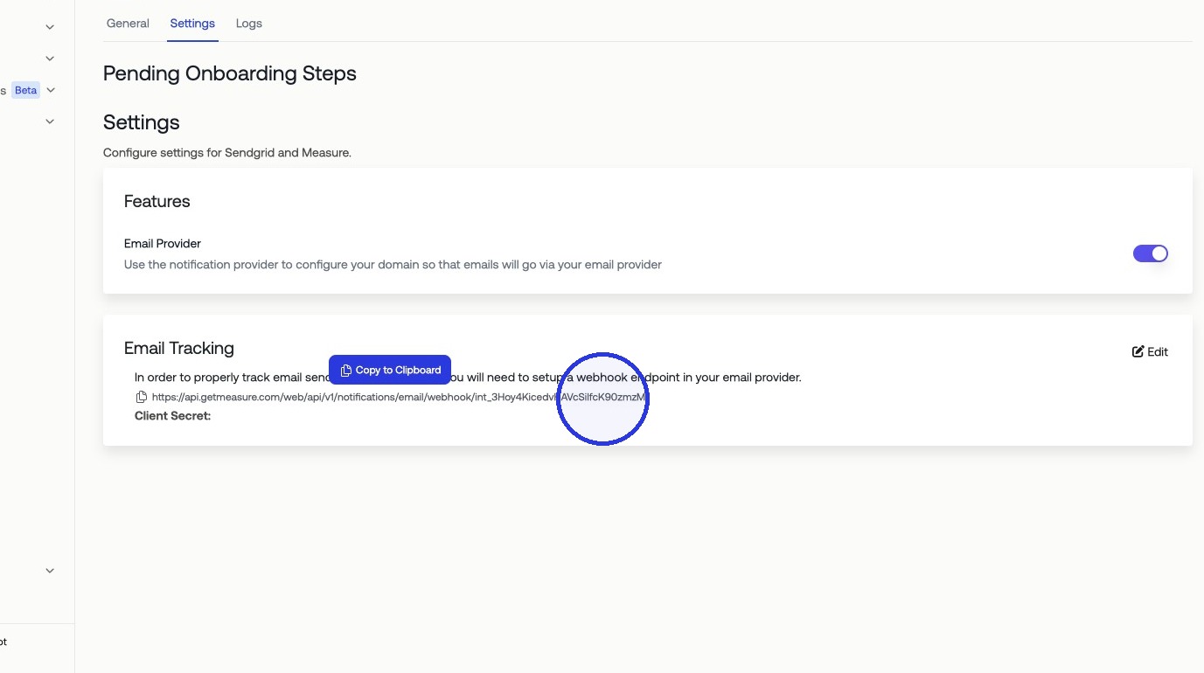Click the api.getmeasure.com webhook URL text
This screenshot has width=1204, height=673.
(400, 397)
